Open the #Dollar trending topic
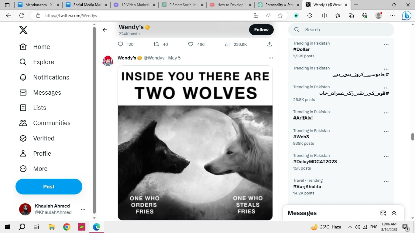The image size is (415, 233). (x=301, y=49)
